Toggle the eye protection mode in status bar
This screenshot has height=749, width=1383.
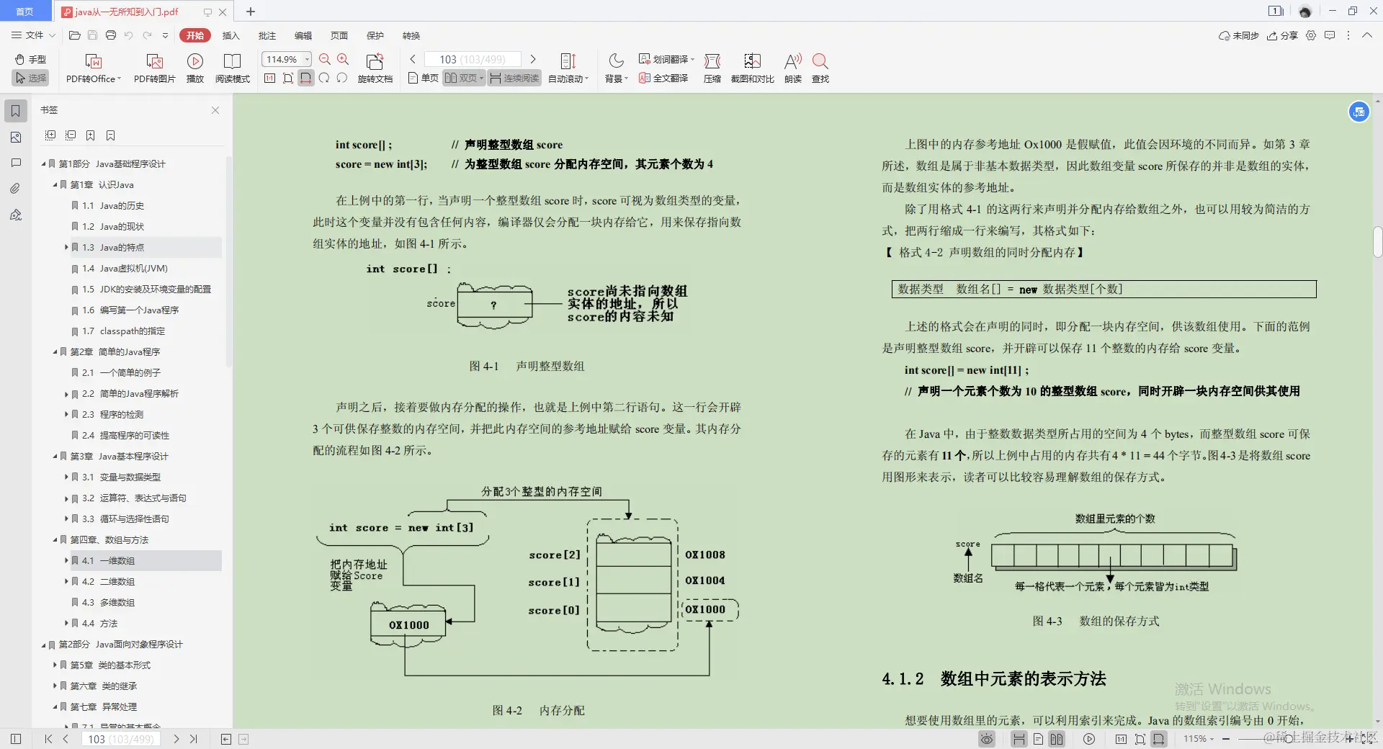pyautogui.click(x=986, y=739)
